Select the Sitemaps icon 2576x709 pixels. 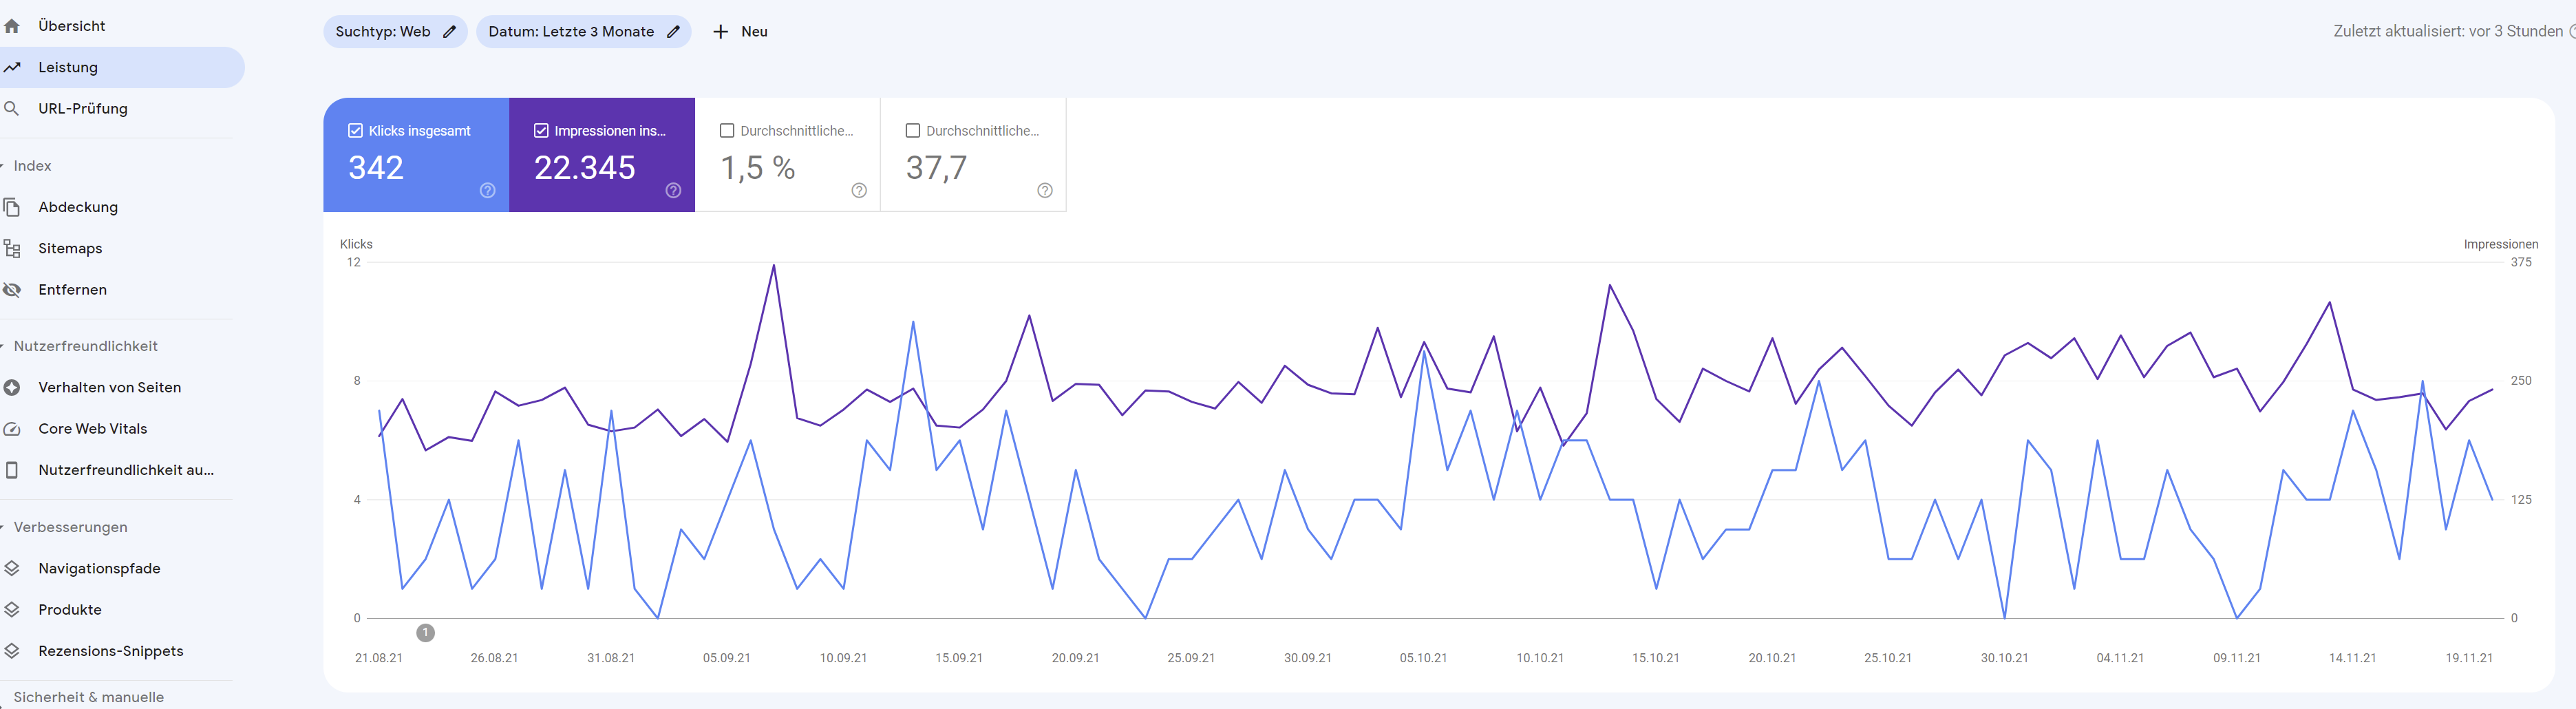(13, 248)
